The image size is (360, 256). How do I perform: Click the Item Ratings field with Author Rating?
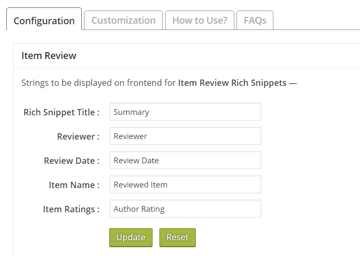click(x=185, y=209)
